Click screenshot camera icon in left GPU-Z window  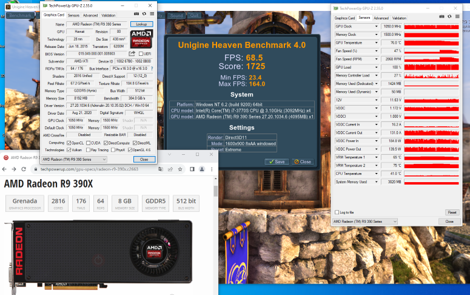coord(136,14)
